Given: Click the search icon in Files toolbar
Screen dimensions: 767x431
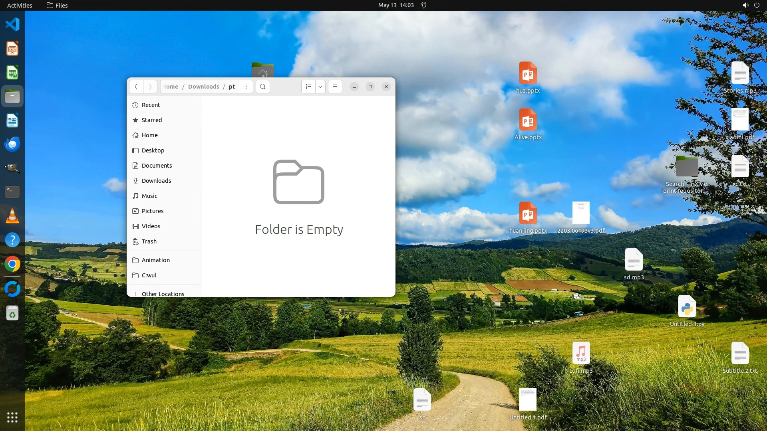Looking at the screenshot, I should point(262,87).
